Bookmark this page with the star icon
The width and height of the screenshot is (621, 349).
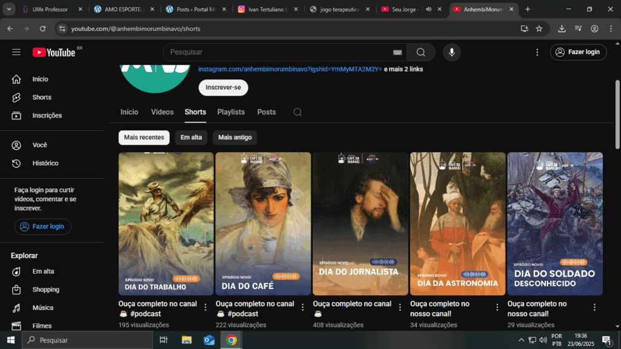pos(539,28)
